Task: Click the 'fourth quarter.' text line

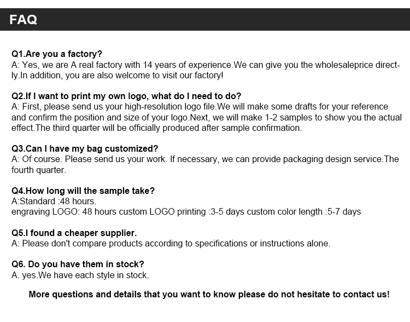Action: click(x=39, y=170)
